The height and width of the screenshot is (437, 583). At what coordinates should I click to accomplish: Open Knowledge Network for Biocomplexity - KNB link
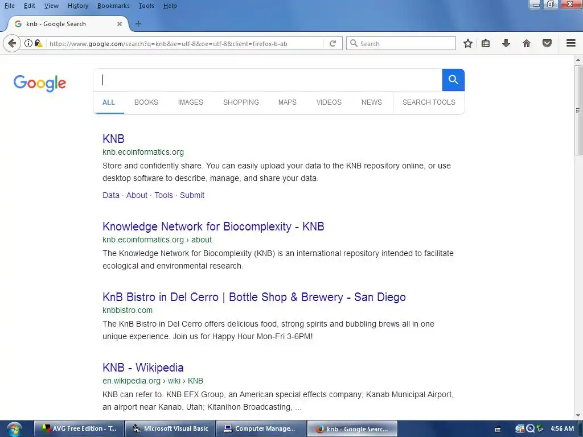[x=214, y=226]
